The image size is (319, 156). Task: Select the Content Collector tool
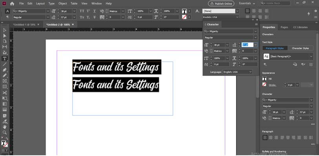(5, 52)
